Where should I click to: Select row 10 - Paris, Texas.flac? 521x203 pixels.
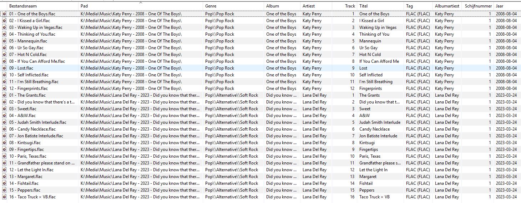point(260,156)
